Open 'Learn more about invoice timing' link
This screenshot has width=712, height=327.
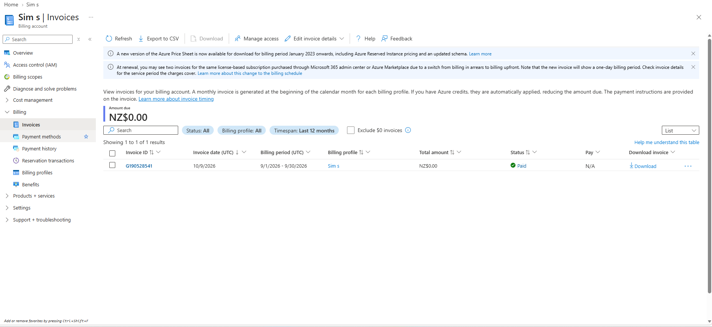tap(176, 99)
